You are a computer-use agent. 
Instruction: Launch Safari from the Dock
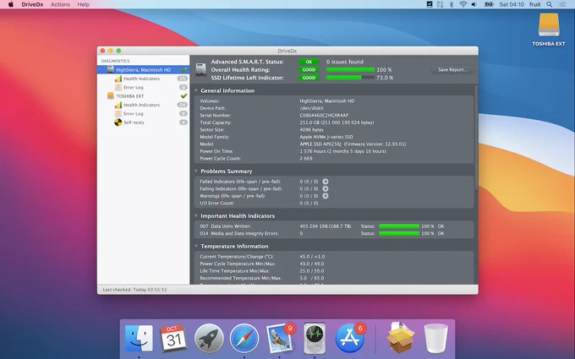(244, 338)
